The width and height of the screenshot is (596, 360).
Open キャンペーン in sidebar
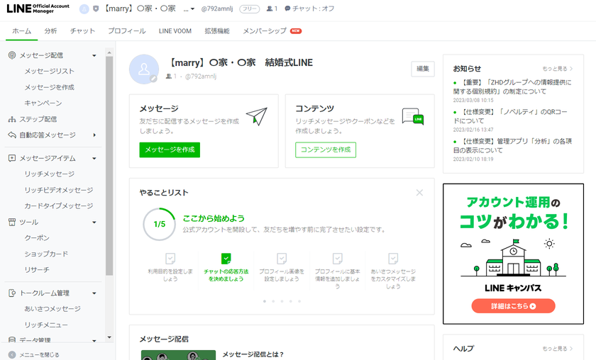[x=43, y=103]
